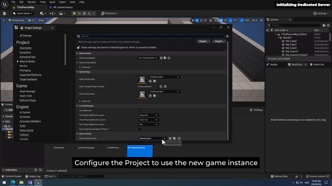This screenshot has height=186, width=332.
Task: Toggle viewport grid snapping
Action: pyautogui.click(x=221, y=21)
